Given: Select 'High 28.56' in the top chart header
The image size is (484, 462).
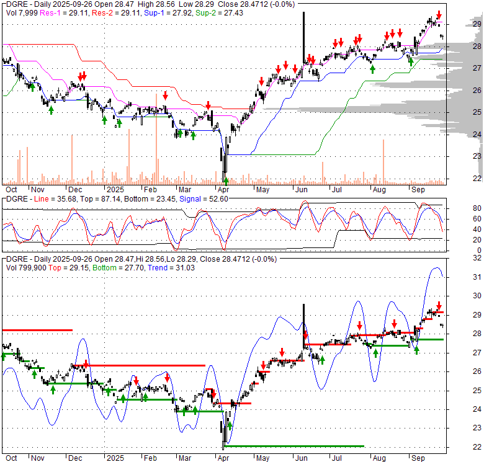Looking at the screenshot, I should coord(156,4).
